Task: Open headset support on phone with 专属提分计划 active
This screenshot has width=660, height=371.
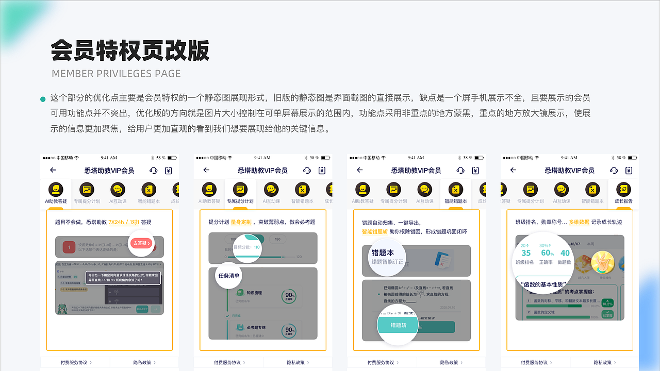Action: (307, 171)
